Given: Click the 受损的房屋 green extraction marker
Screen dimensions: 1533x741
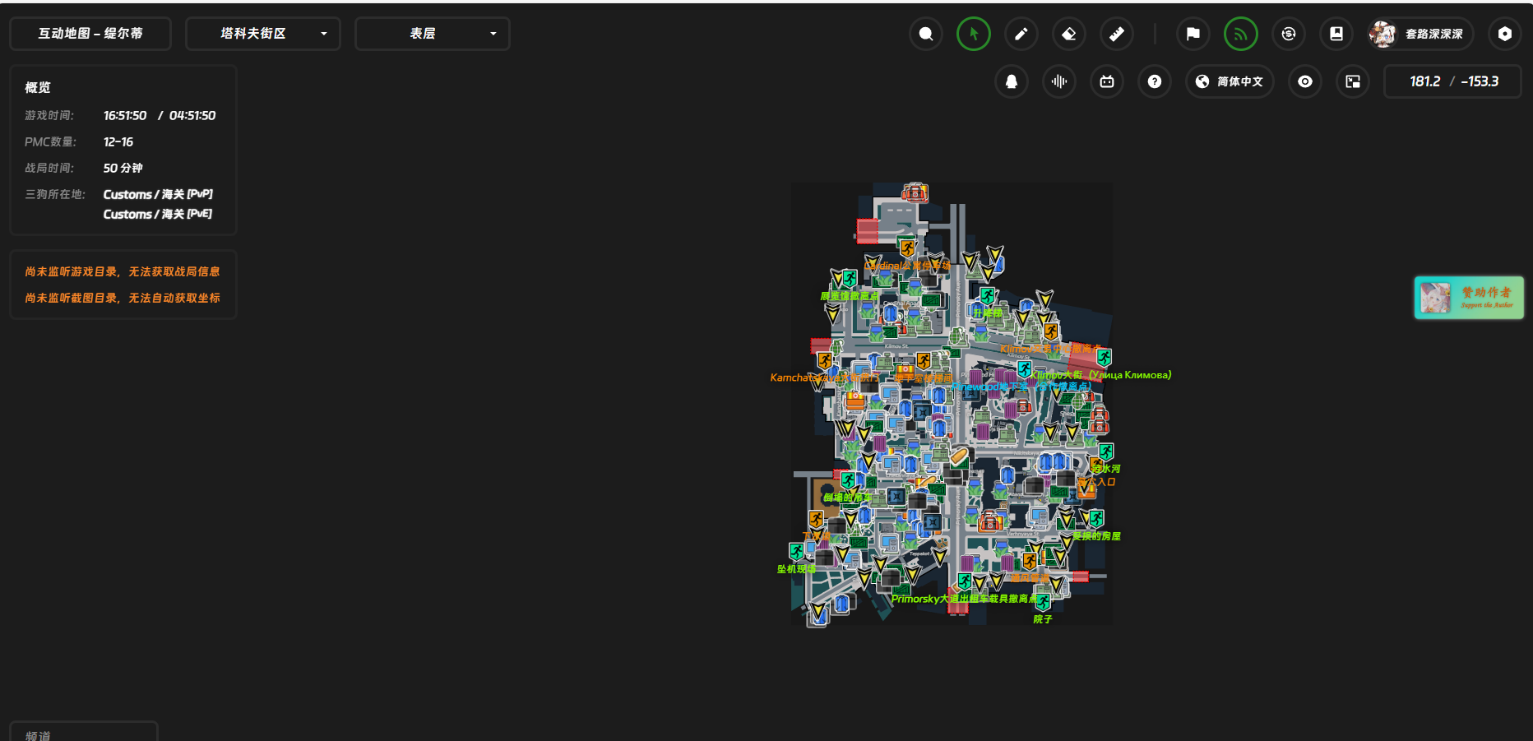Looking at the screenshot, I should 1096,519.
